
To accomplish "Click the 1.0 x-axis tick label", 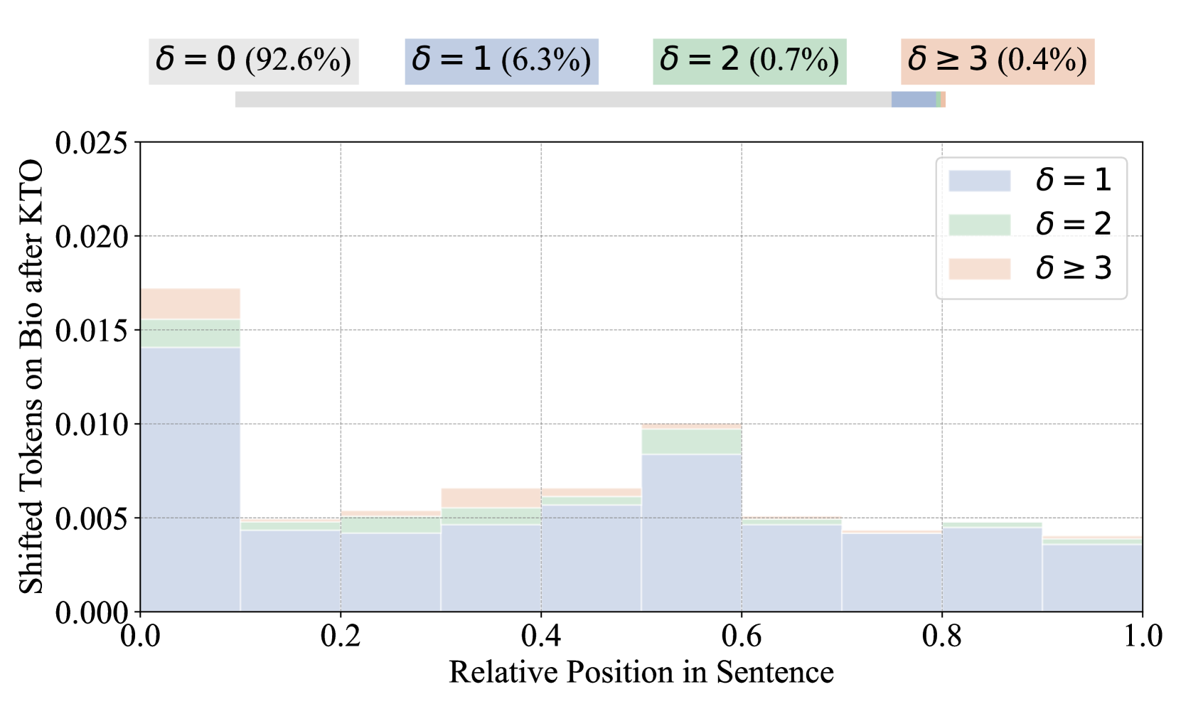I will coord(1142,636).
